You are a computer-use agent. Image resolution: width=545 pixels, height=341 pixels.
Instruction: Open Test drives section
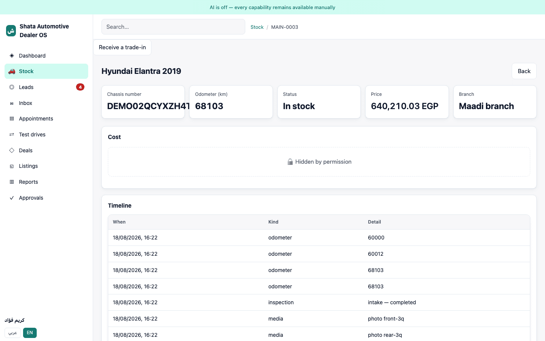[x=46, y=135]
